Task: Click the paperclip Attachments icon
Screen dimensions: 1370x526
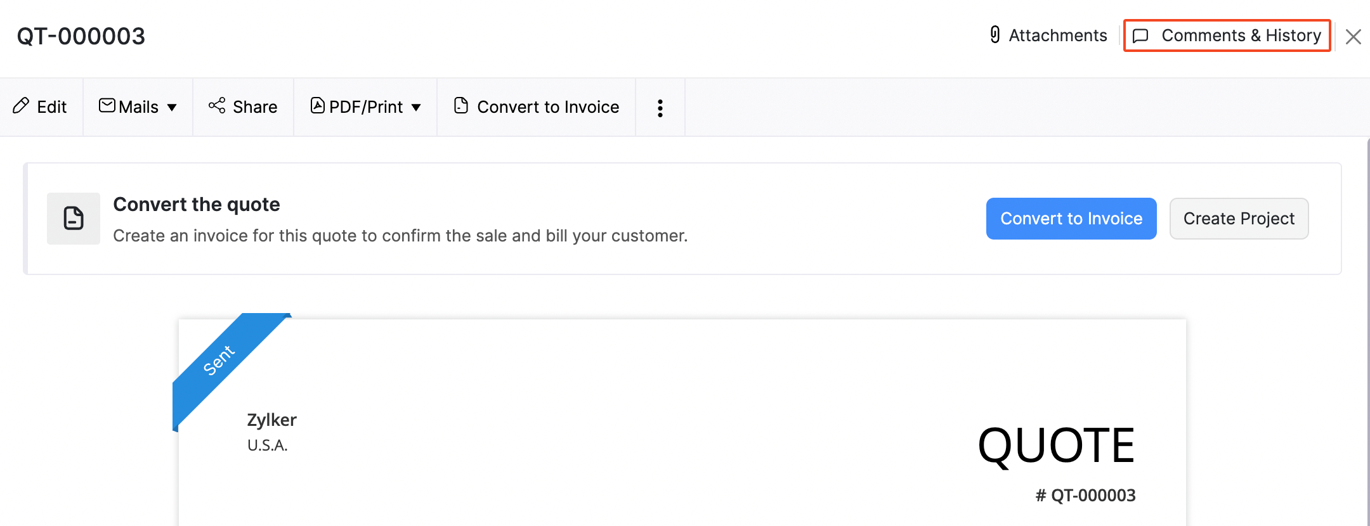Action: point(995,35)
